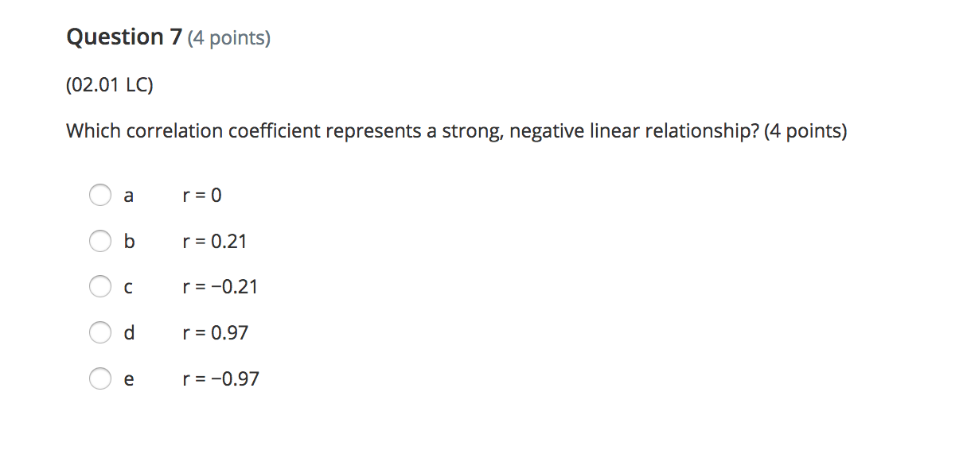Click the label text 'r = 0'
Screen dimensions: 963x458
point(202,195)
